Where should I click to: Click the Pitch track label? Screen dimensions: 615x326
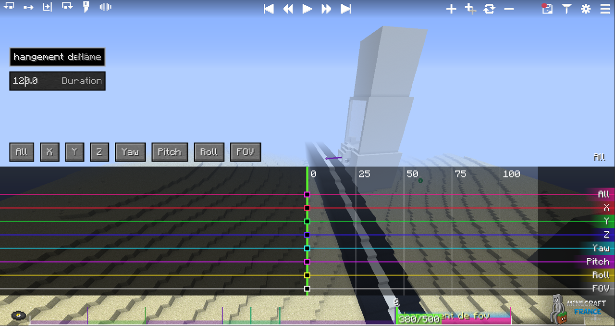tap(598, 262)
